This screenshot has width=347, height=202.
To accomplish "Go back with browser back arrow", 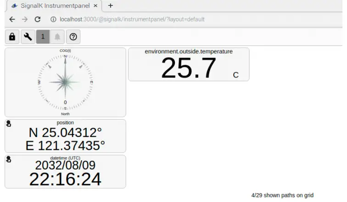I will coord(12,19).
